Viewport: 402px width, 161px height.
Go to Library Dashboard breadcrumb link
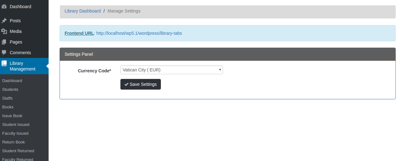[x=82, y=11]
